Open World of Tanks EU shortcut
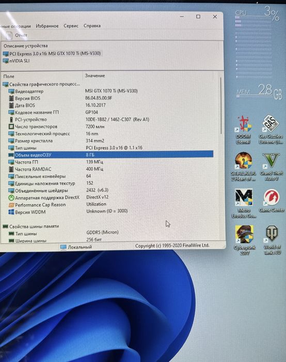This screenshot has height=362, width=286. coord(272,240)
